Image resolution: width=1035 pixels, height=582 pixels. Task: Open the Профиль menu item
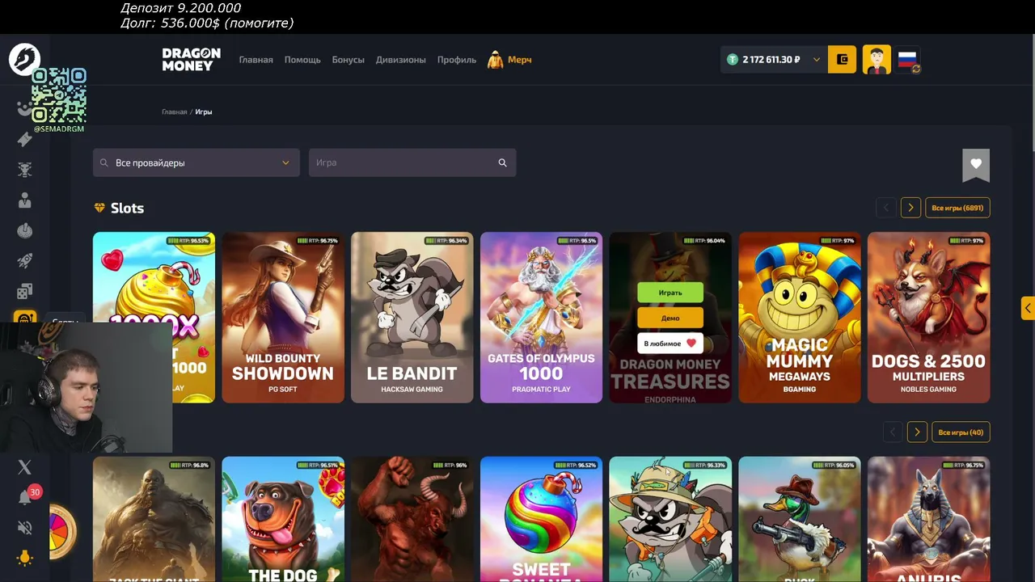pyautogui.click(x=457, y=60)
